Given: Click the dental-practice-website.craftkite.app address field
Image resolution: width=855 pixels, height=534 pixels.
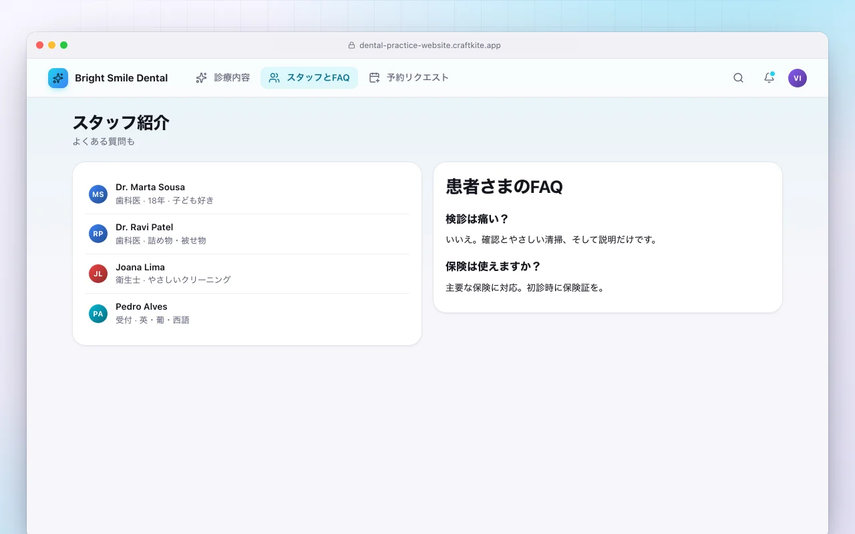Looking at the screenshot, I should pyautogui.click(x=425, y=45).
